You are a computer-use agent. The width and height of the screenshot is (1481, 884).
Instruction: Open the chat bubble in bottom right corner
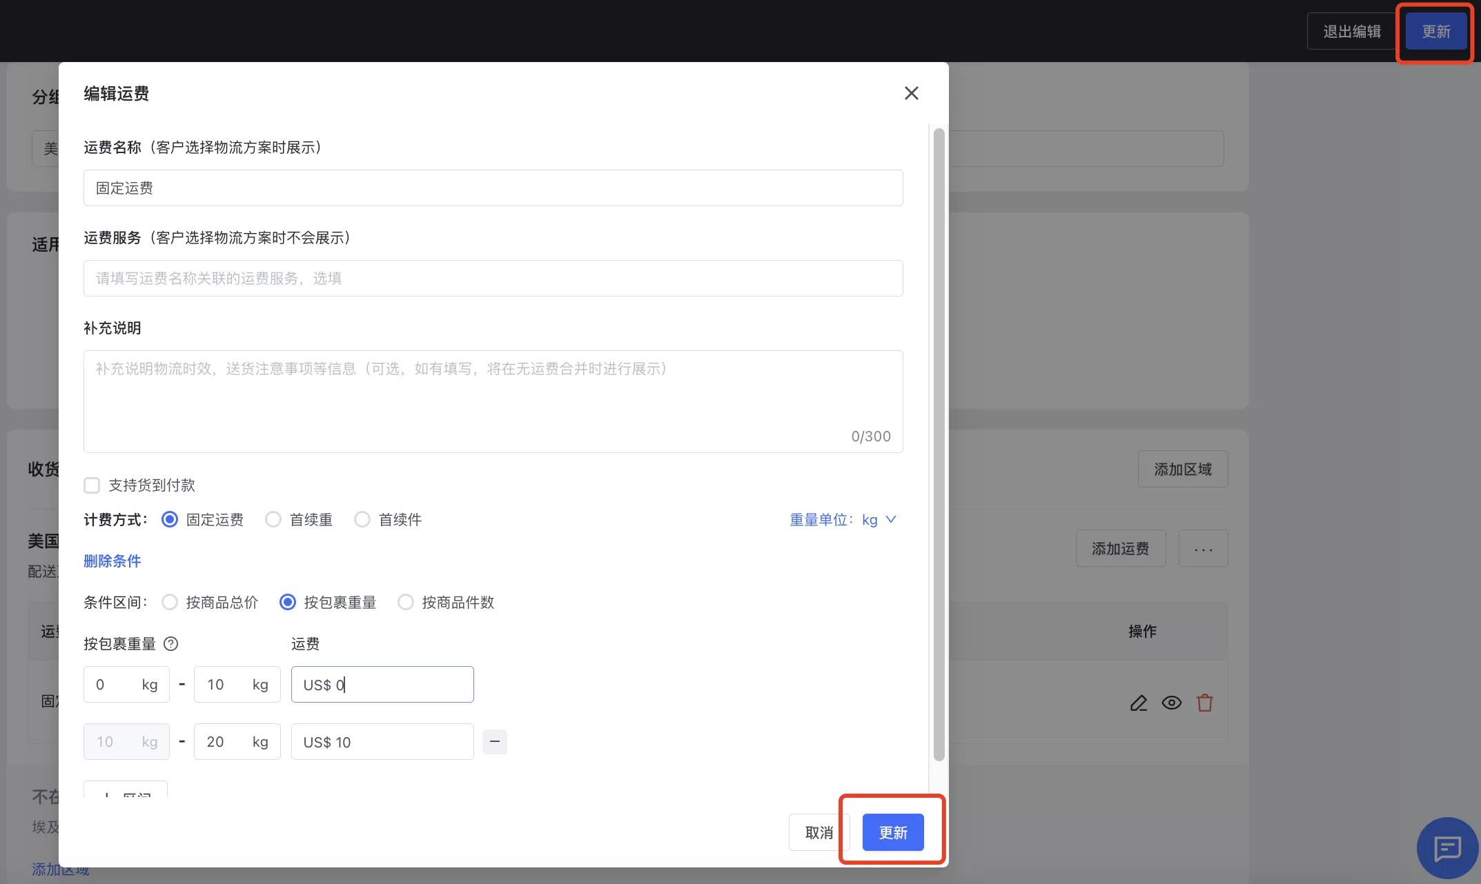[1447, 848]
